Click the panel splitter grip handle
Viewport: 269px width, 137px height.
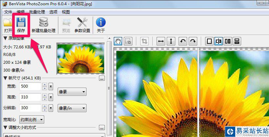tap(109, 88)
